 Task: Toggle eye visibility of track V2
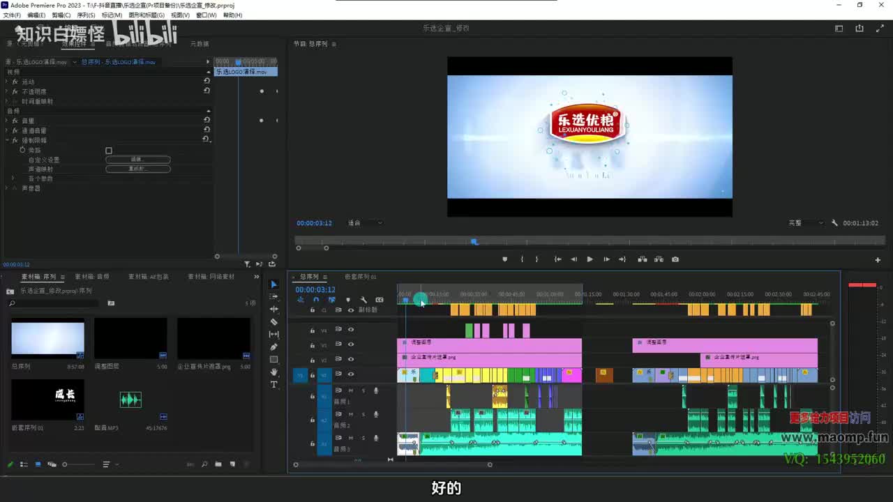click(351, 359)
